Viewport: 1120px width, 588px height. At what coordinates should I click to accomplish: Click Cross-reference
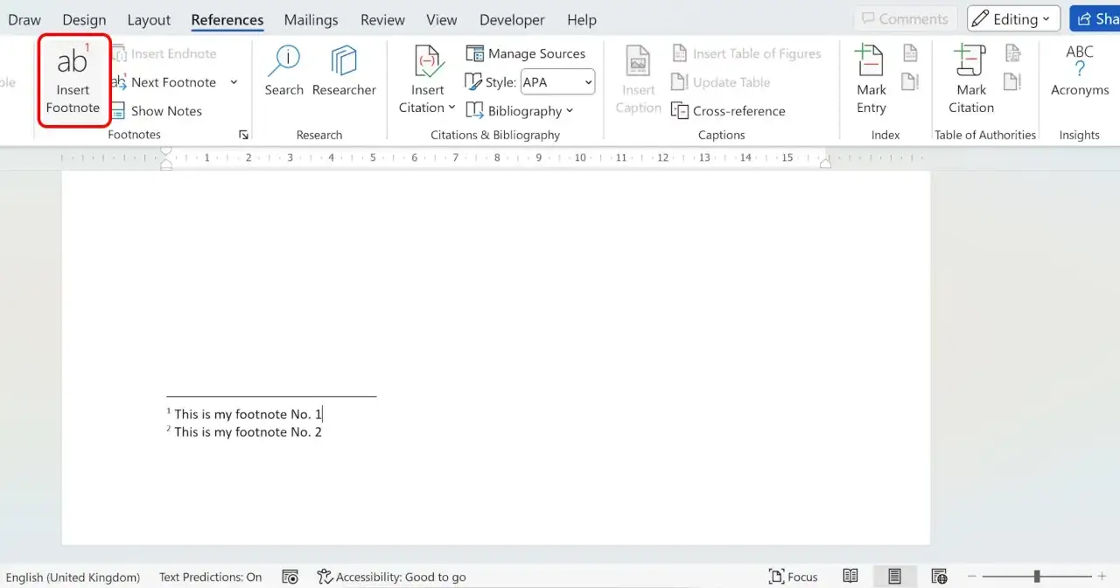(728, 111)
